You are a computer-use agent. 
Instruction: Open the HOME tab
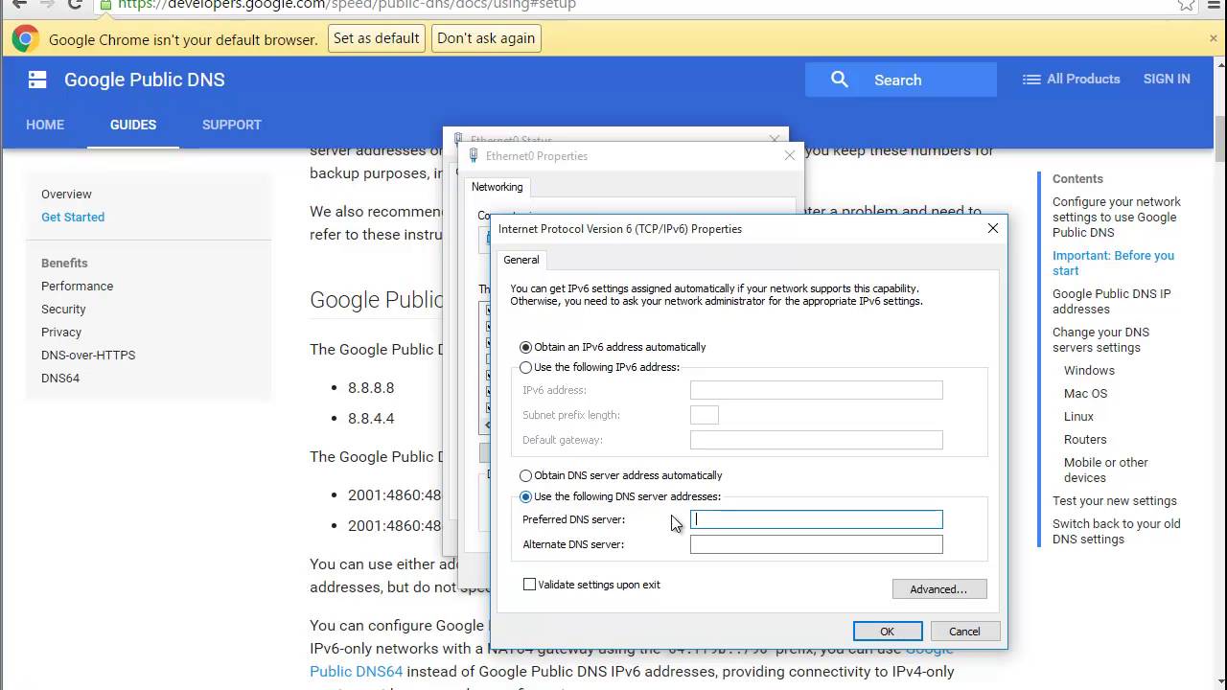[45, 125]
